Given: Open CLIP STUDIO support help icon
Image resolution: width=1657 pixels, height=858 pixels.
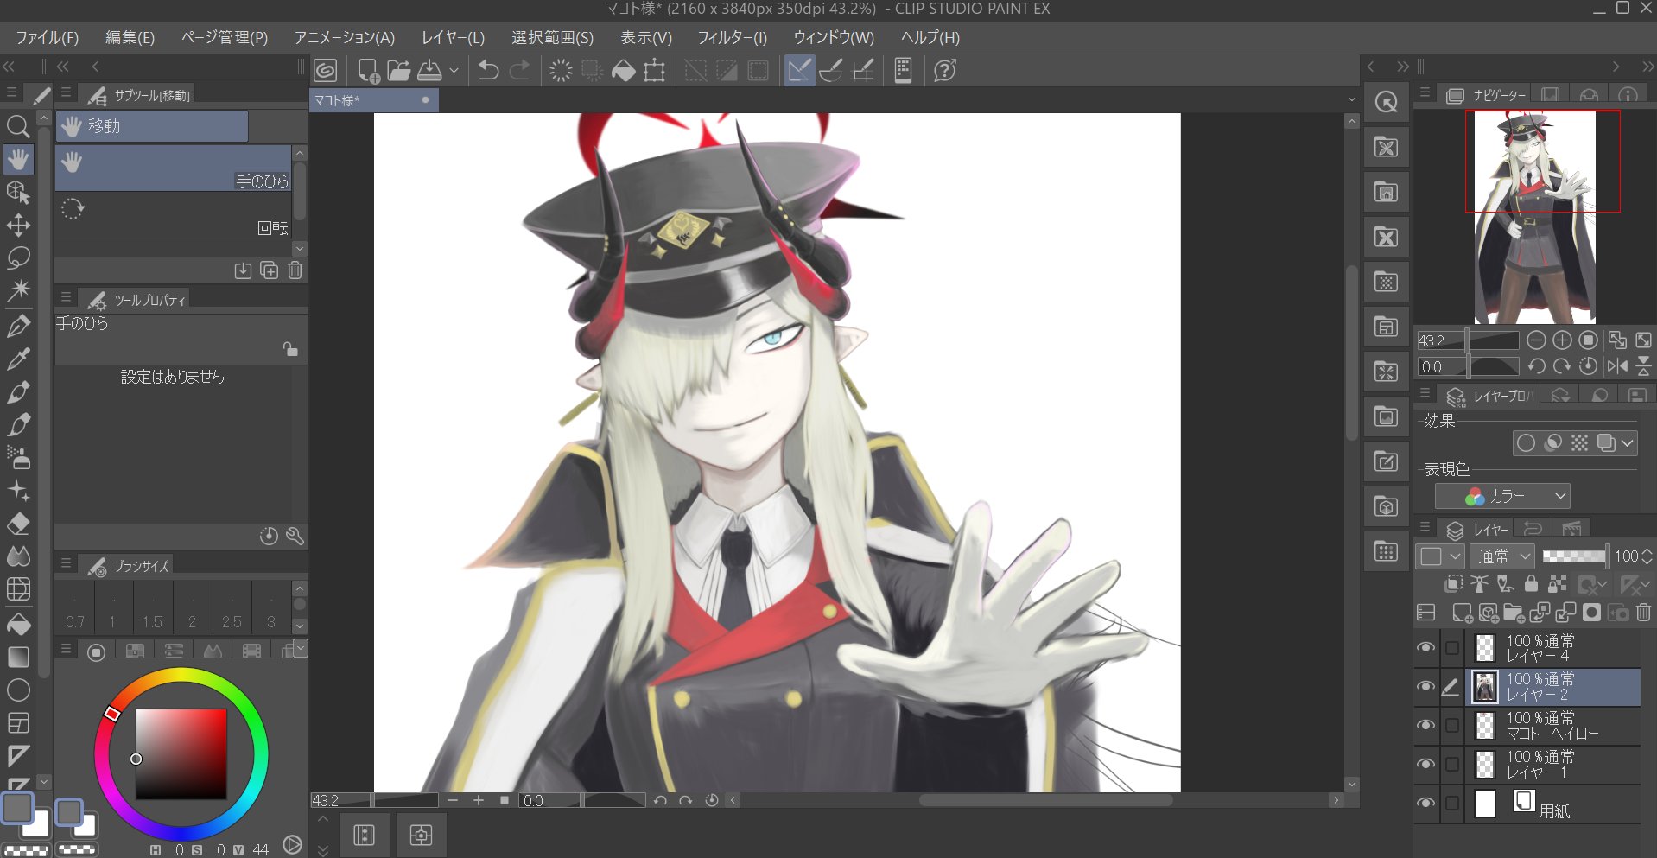Looking at the screenshot, I should pyautogui.click(x=945, y=71).
